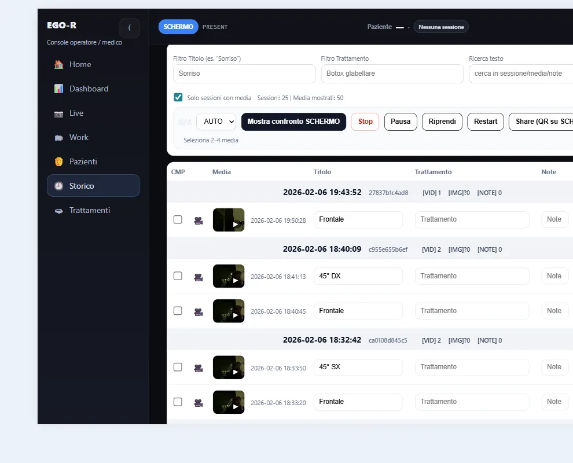Click Mostra confronto SCHERMO button
Viewport: 573px width, 463px height.
pos(293,122)
